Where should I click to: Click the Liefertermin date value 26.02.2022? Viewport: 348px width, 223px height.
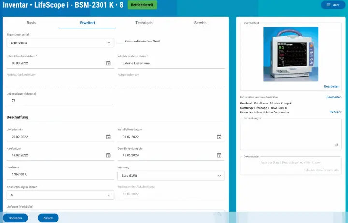tap(20, 137)
